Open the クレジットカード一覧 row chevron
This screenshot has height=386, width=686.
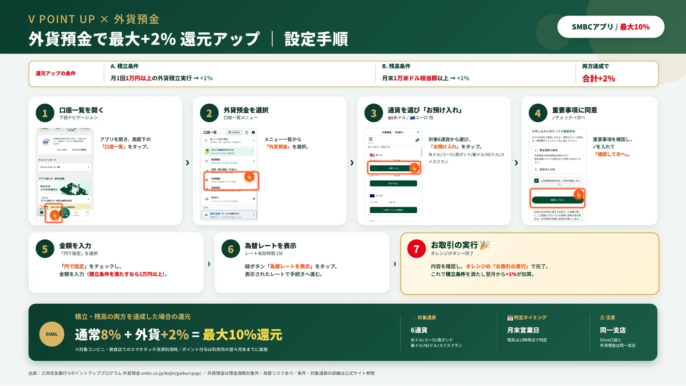(x=88, y=167)
